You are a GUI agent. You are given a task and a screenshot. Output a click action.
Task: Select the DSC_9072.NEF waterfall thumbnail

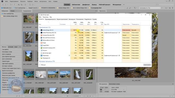(x=77, y=74)
